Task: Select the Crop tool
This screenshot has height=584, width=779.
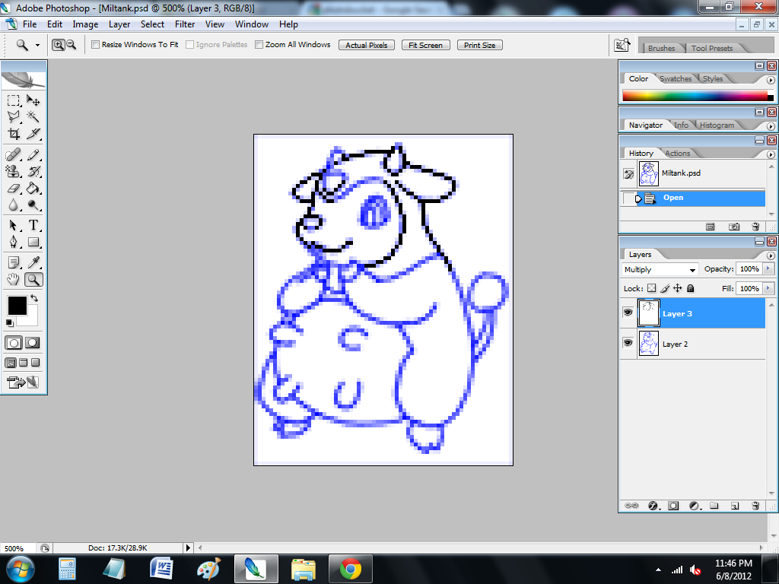Action: (14, 134)
